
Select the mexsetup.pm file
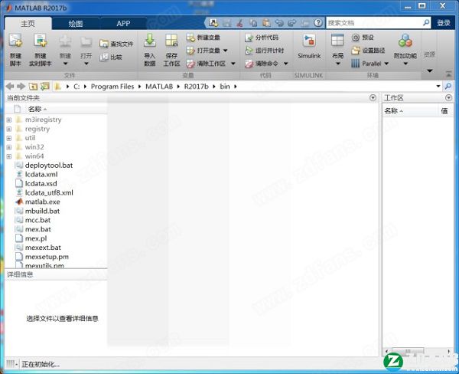(47, 257)
